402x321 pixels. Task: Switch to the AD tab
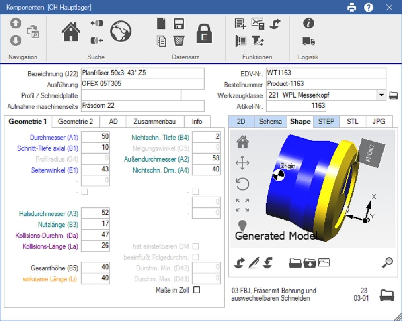[x=113, y=121]
